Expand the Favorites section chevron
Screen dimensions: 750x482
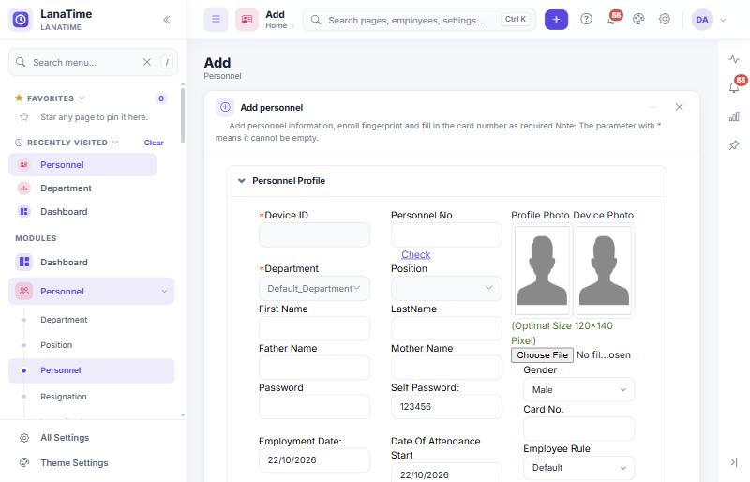pyautogui.click(x=82, y=98)
